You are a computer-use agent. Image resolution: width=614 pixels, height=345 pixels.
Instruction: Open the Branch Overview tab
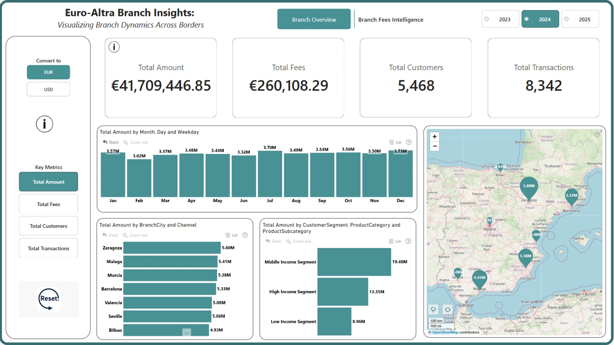pyautogui.click(x=314, y=19)
